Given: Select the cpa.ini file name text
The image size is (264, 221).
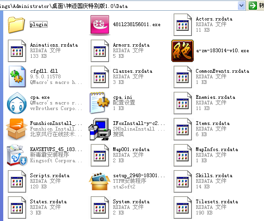Looking at the screenshot, I should (123, 97).
